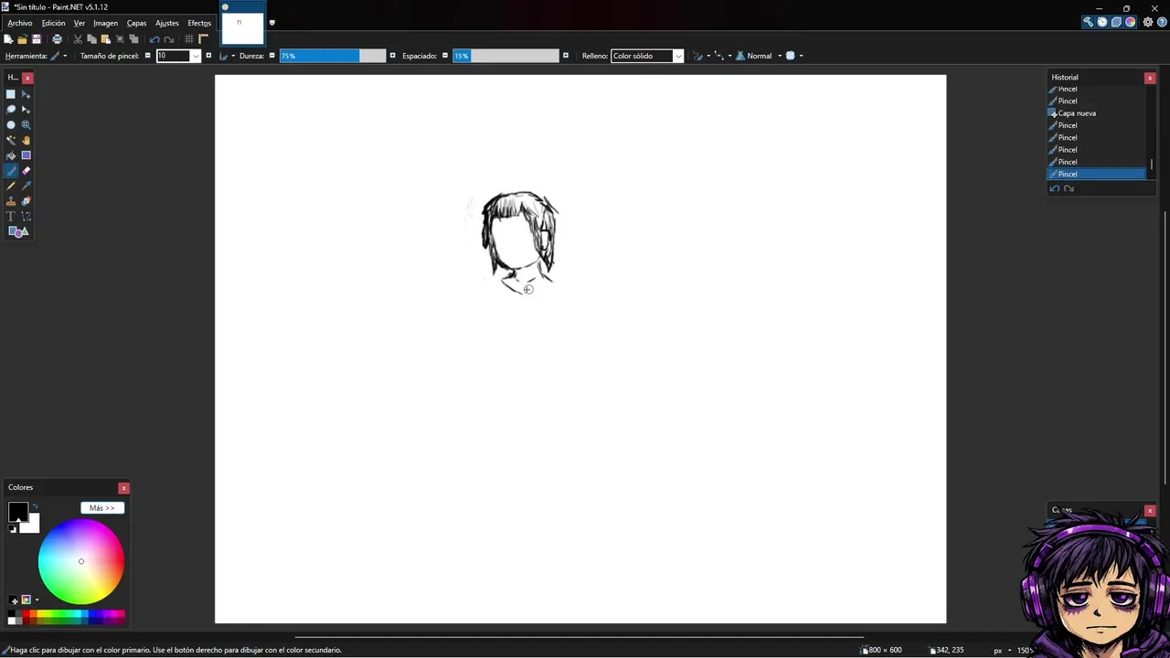The image size is (1170, 658).
Task: Open Relleno Color sólido dropdown
Action: click(x=677, y=56)
